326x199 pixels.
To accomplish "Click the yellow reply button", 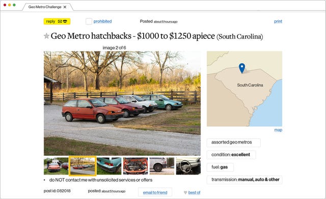I will pos(57,21).
